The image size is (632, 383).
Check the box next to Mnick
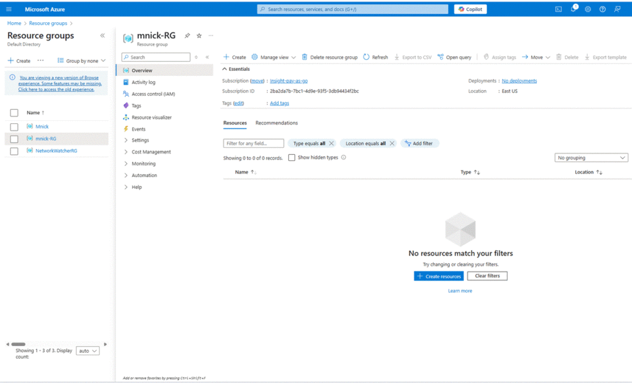[14, 126]
